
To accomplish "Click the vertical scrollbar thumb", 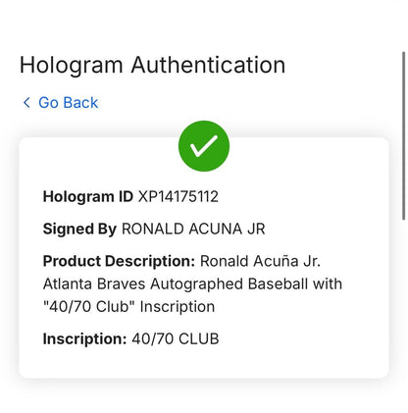I will pyautogui.click(x=404, y=135).
